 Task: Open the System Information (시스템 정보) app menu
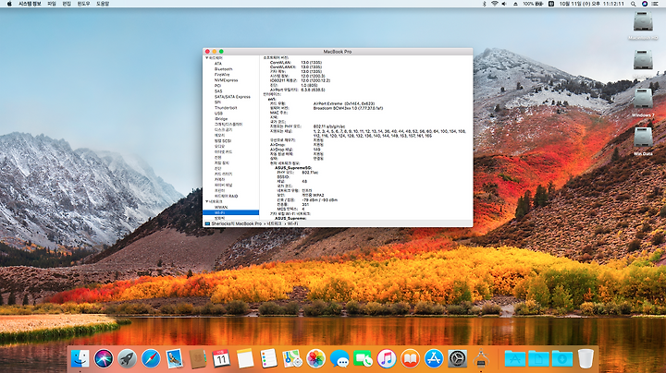click(30, 4)
